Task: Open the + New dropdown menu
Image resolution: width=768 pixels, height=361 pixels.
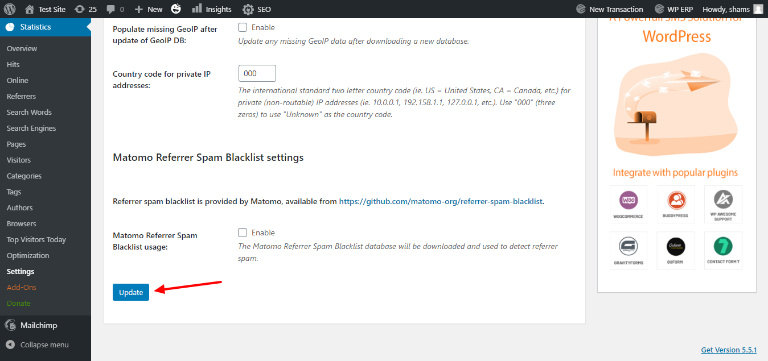Action: pyautogui.click(x=147, y=9)
